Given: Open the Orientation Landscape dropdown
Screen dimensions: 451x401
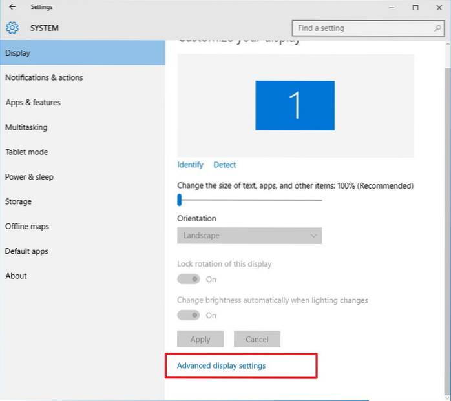Looking at the screenshot, I should pos(249,236).
